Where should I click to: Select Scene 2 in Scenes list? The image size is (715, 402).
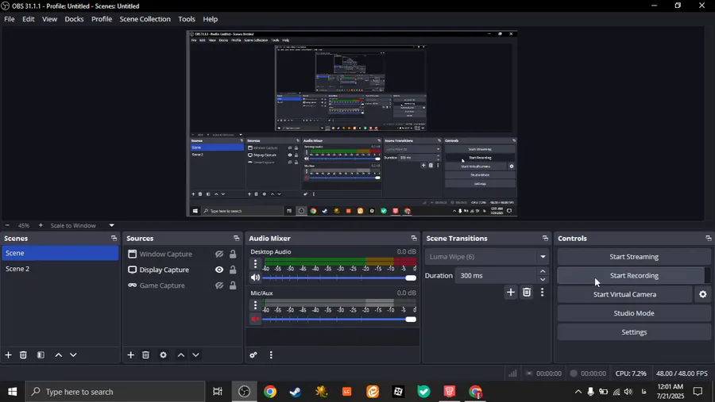click(x=60, y=269)
